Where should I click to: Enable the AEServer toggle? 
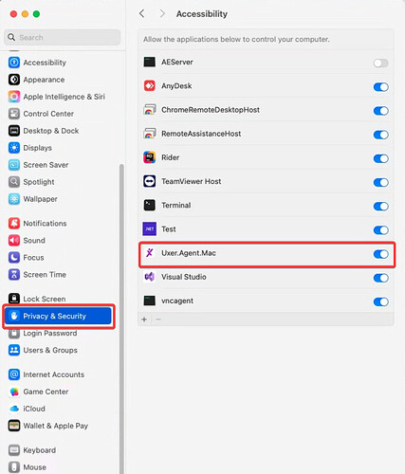[380, 63]
